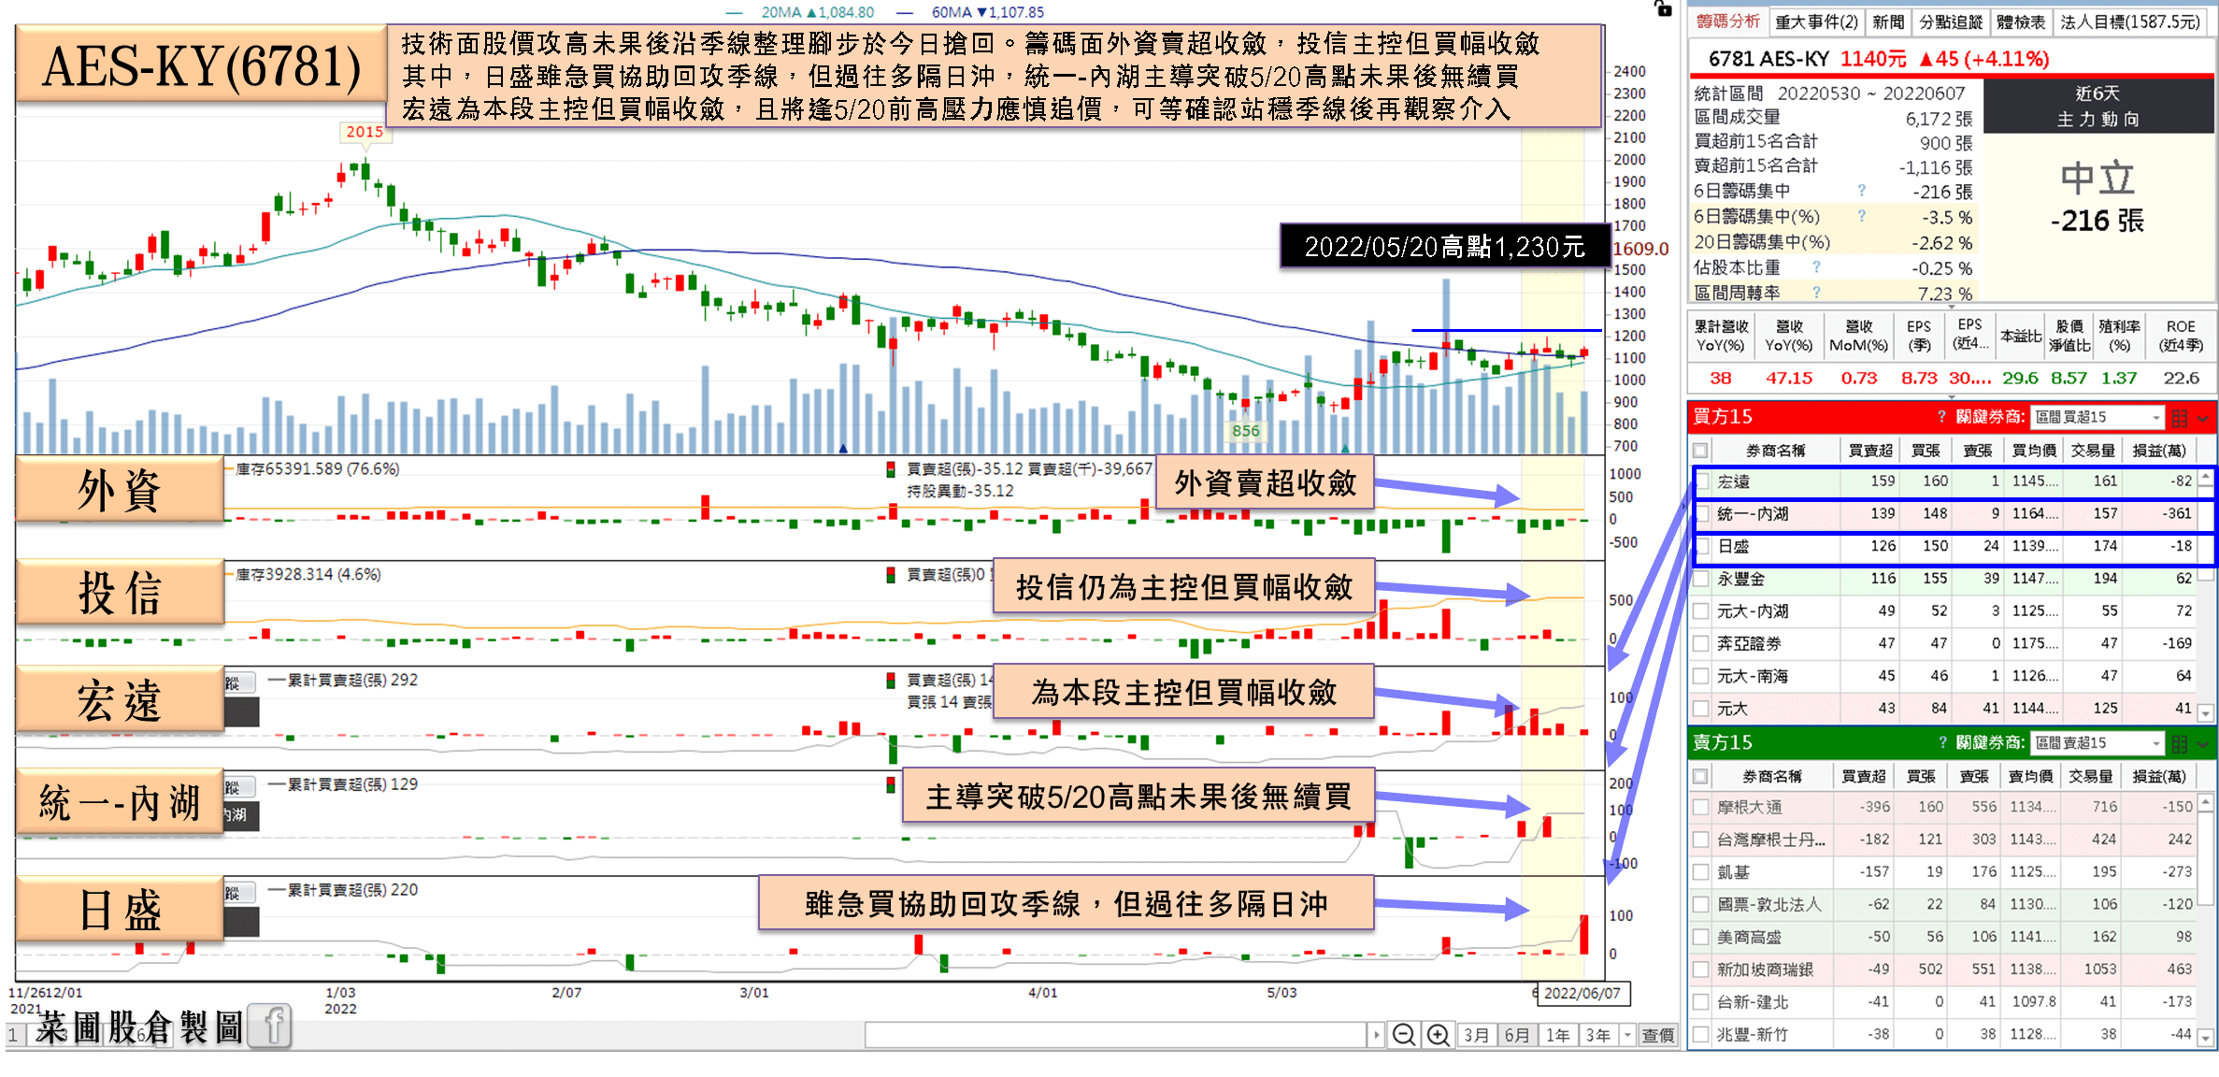Click the 元大-南海 broker row name

click(1753, 676)
